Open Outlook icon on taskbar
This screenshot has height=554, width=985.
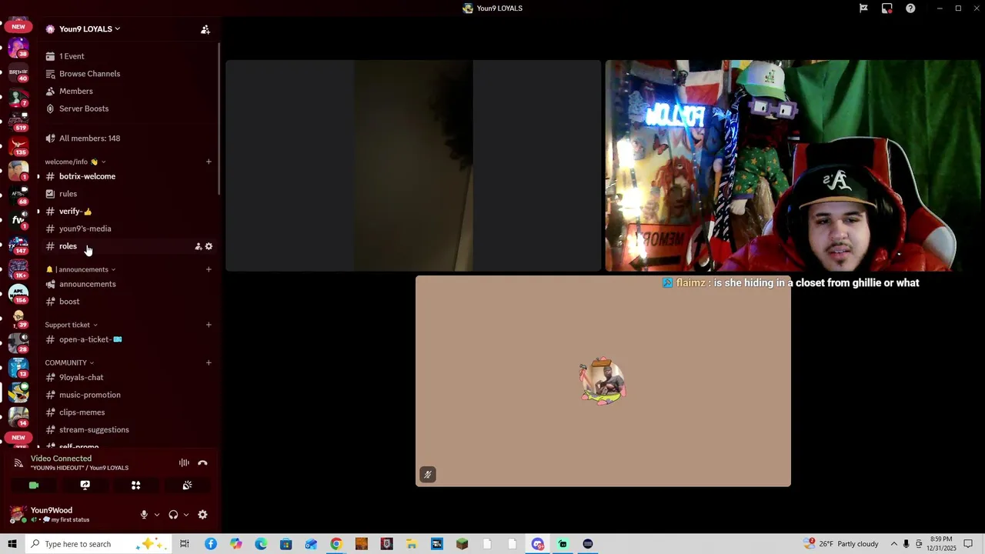pos(311,544)
